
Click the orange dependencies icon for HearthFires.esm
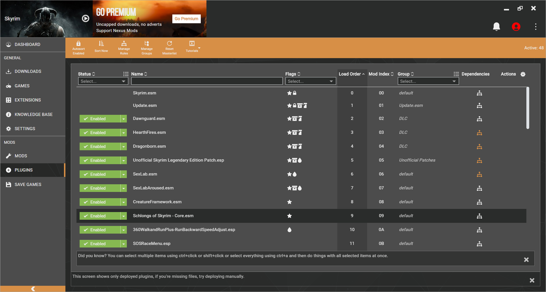[479, 133]
